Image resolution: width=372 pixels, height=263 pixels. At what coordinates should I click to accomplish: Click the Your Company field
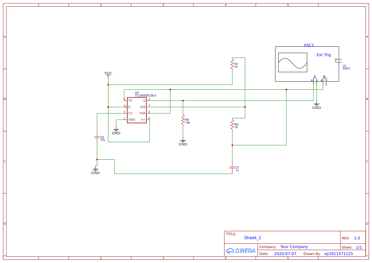(294, 247)
